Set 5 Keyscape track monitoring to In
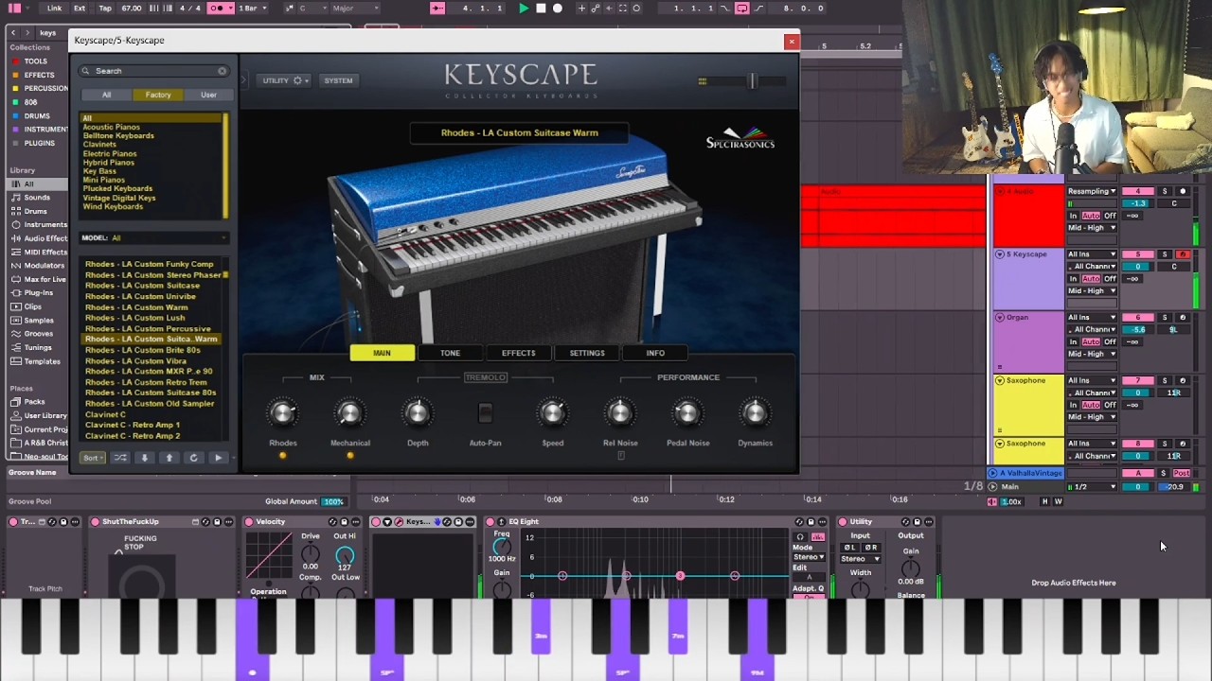1212x681 pixels. 1074,279
